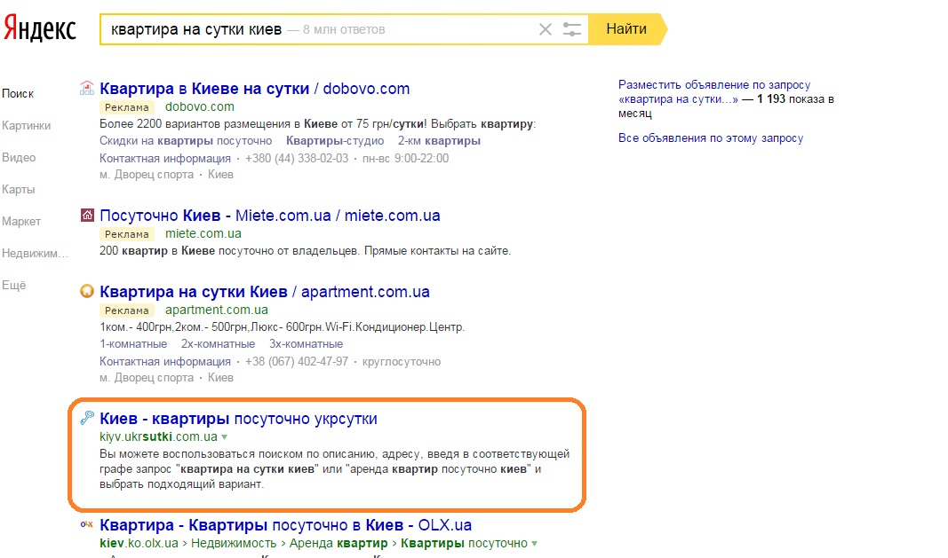Switch to Видео search
The height and width of the screenshot is (558, 948).
[19, 158]
